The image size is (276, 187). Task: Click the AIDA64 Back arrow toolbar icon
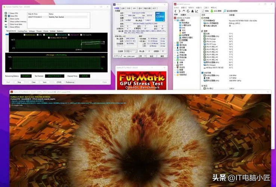(175, 11)
